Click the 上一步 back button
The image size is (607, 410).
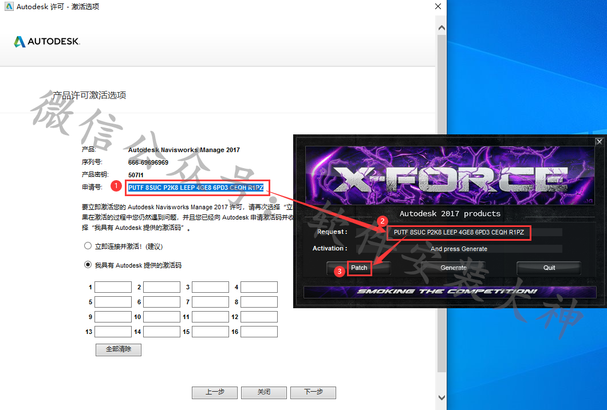coord(215,392)
